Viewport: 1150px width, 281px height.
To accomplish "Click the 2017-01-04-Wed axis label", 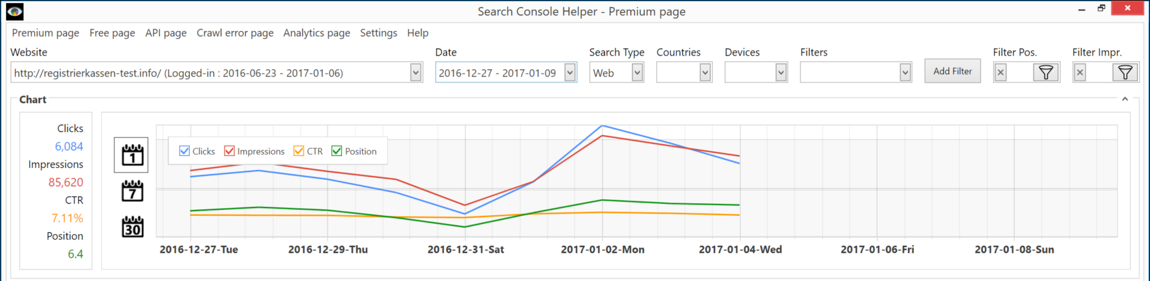I will coord(740,249).
